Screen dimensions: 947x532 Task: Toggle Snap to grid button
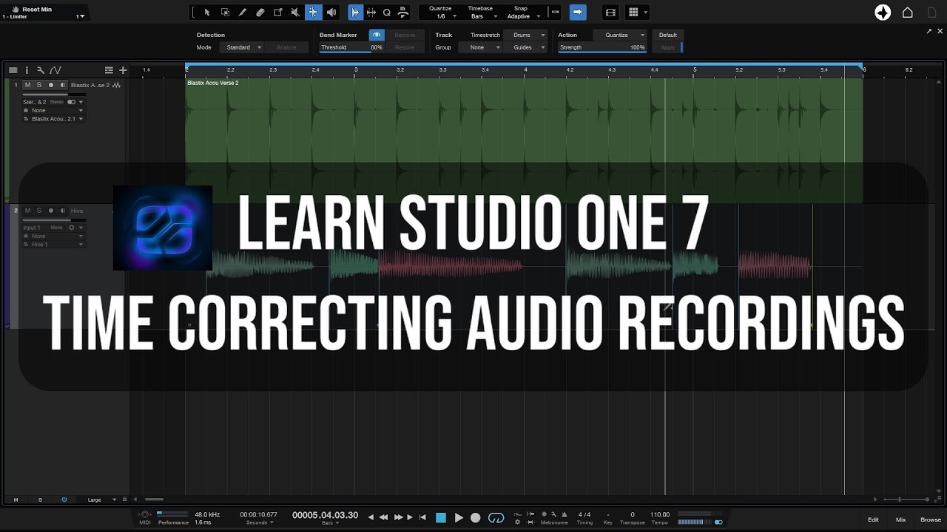[578, 13]
